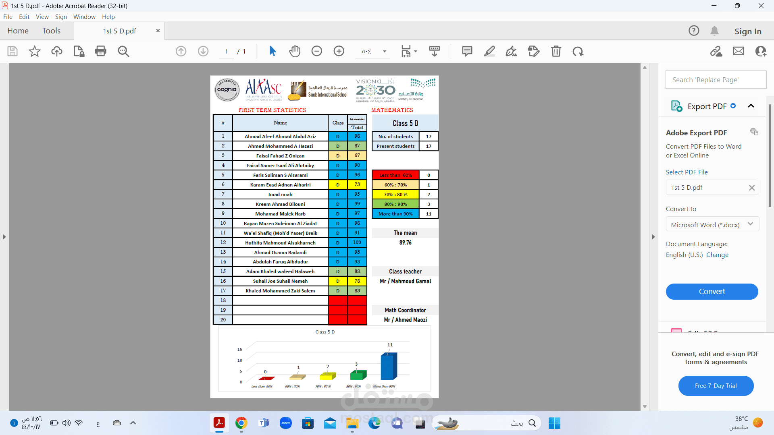Delete page with trash icon
The height and width of the screenshot is (435, 774).
click(556, 51)
